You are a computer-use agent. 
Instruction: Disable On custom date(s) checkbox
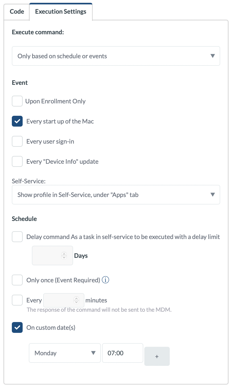(17, 327)
